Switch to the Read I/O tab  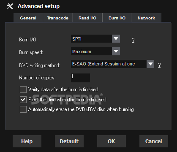coord(87,18)
